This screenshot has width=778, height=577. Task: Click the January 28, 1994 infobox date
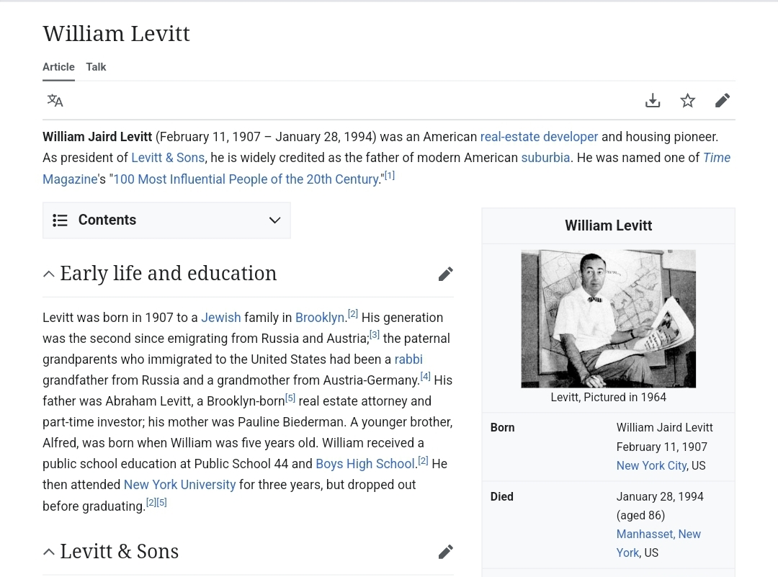click(660, 496)
